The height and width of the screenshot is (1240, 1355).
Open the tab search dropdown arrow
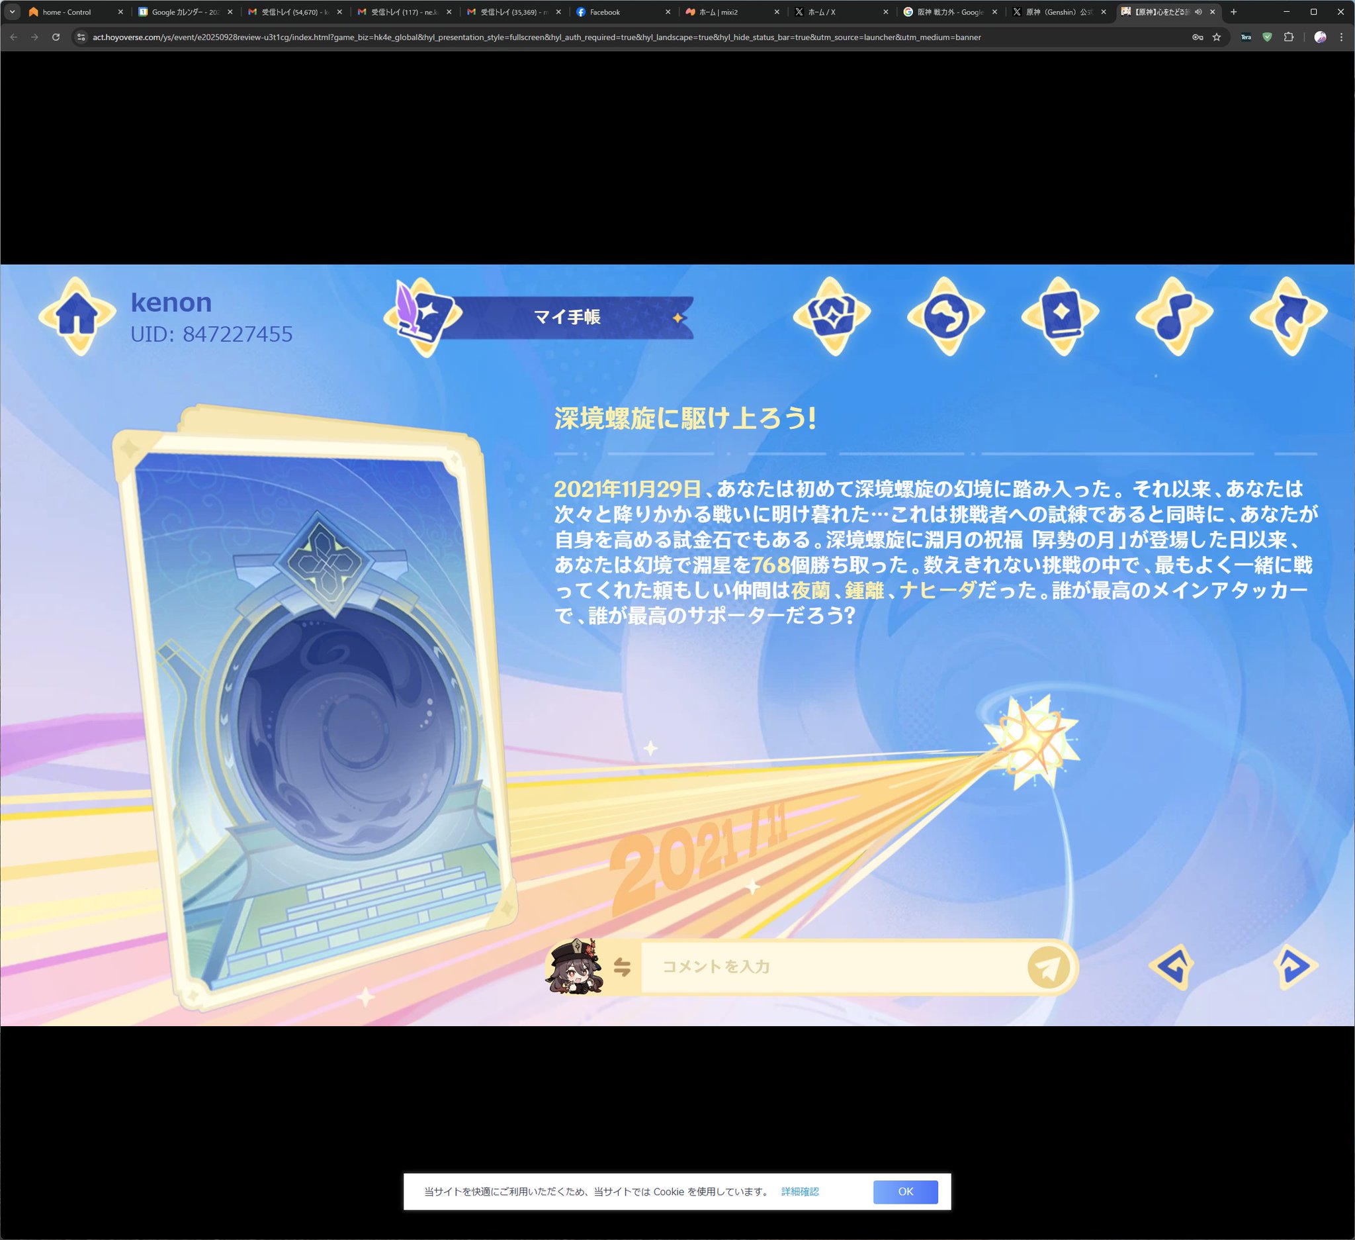(x=12, y=12)
